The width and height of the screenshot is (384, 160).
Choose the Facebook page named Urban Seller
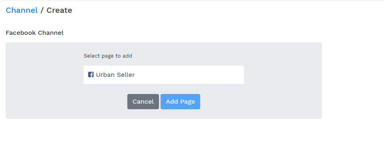click(x=163, y=75)
